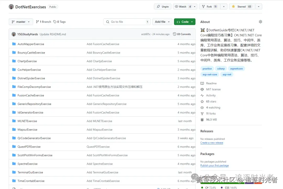
Task: Click the QrCodeGeneratorExercise folder icon
Action: coord(14,138)
